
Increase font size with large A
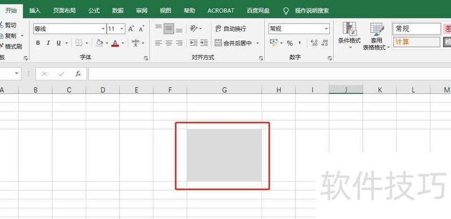[x=131, y=29]
